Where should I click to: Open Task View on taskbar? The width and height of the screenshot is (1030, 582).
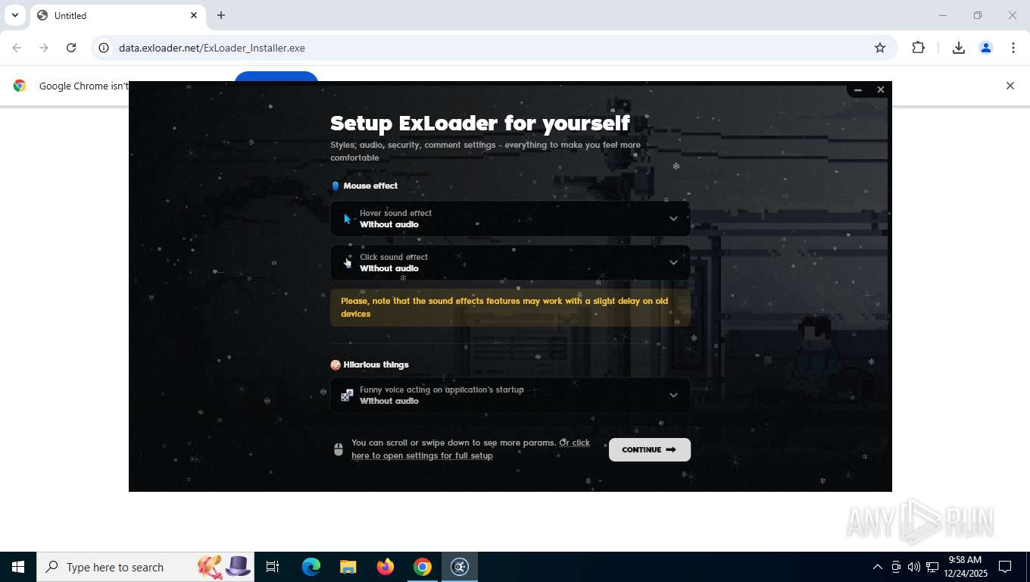273,567
